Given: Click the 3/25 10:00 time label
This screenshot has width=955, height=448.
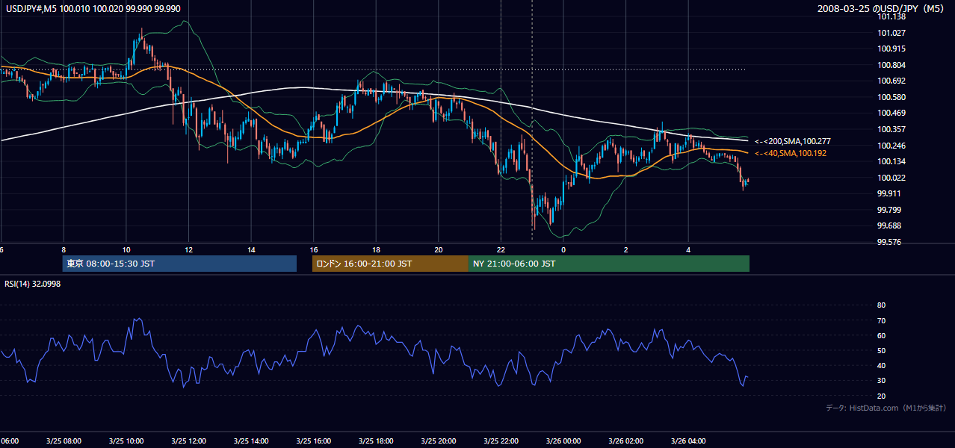Looking at the screenshot, I should [126, 441].
